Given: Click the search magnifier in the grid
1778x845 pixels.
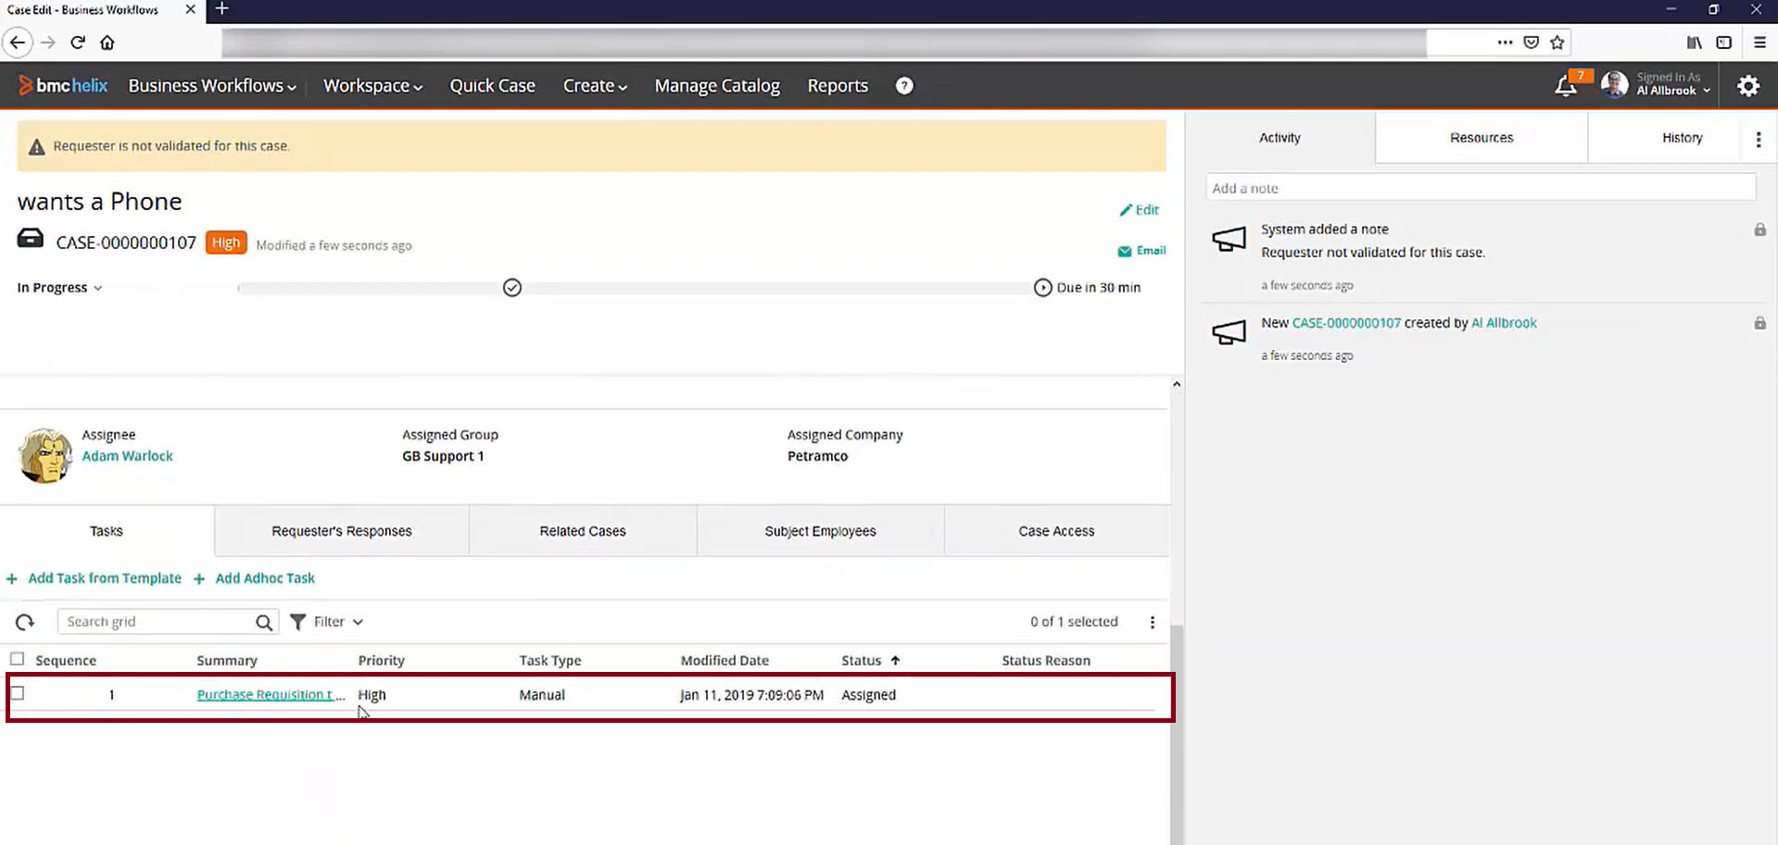Looking at the screenshot, I should click(264, 622).
